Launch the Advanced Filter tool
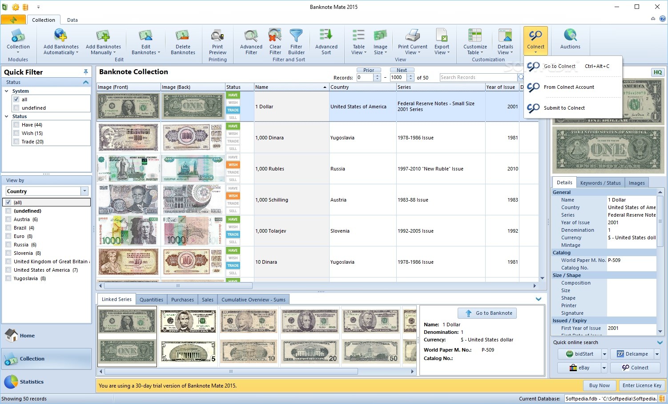The height and width of the screenshot is (404, 668). (x=251, y=41)
